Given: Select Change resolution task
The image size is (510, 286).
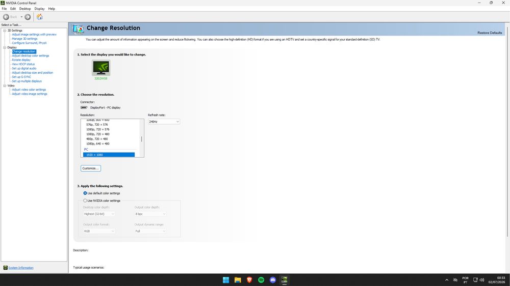Looking at the screenshot, I should (x=24, y=51).
